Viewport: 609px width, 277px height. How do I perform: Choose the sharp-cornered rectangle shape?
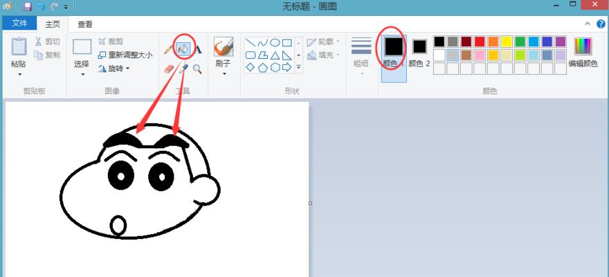click(x=287, y=43)
